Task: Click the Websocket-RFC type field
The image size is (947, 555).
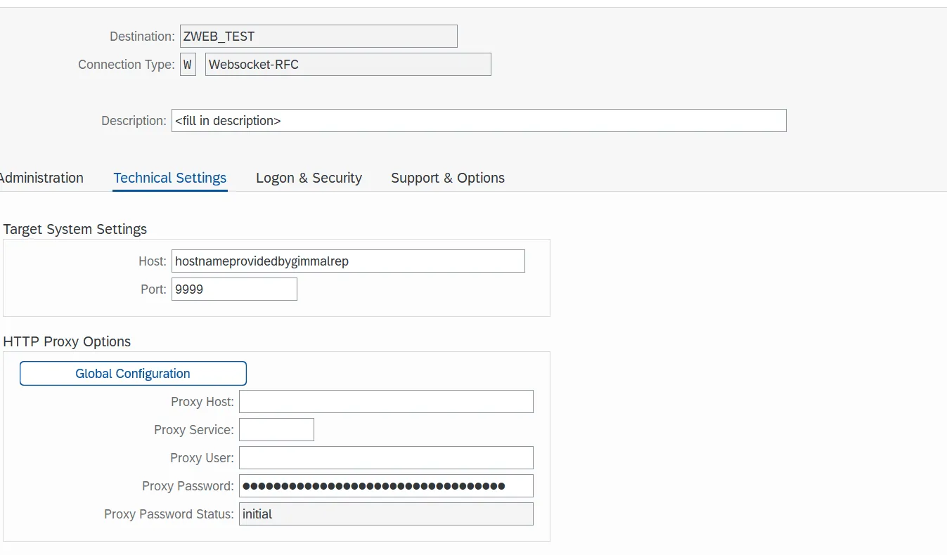Action: click(348, 64)
